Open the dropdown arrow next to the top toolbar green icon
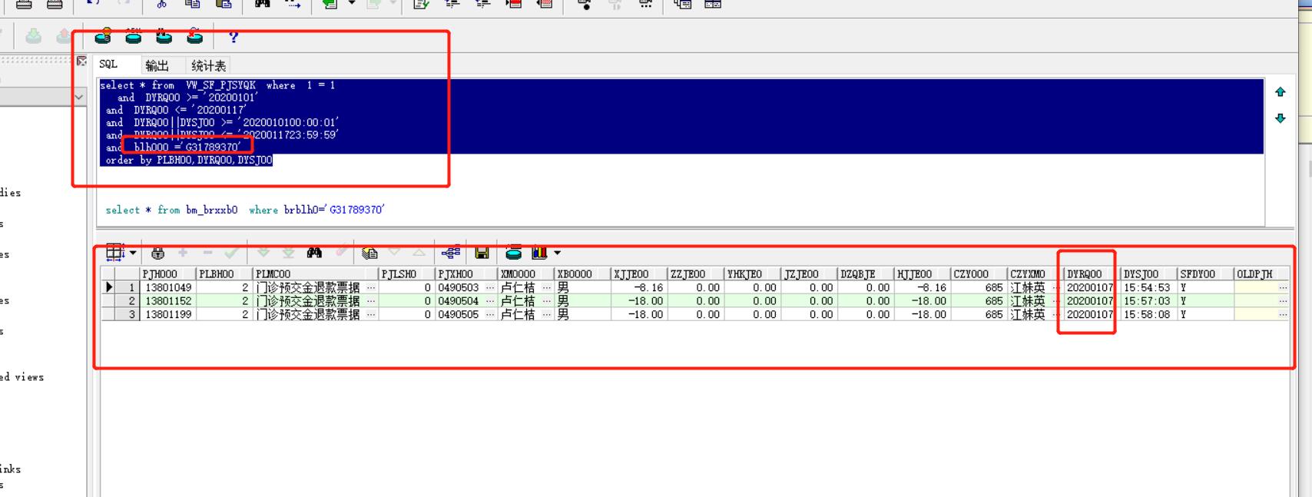This screenshot has width=1312, height=497. point(352,3)
